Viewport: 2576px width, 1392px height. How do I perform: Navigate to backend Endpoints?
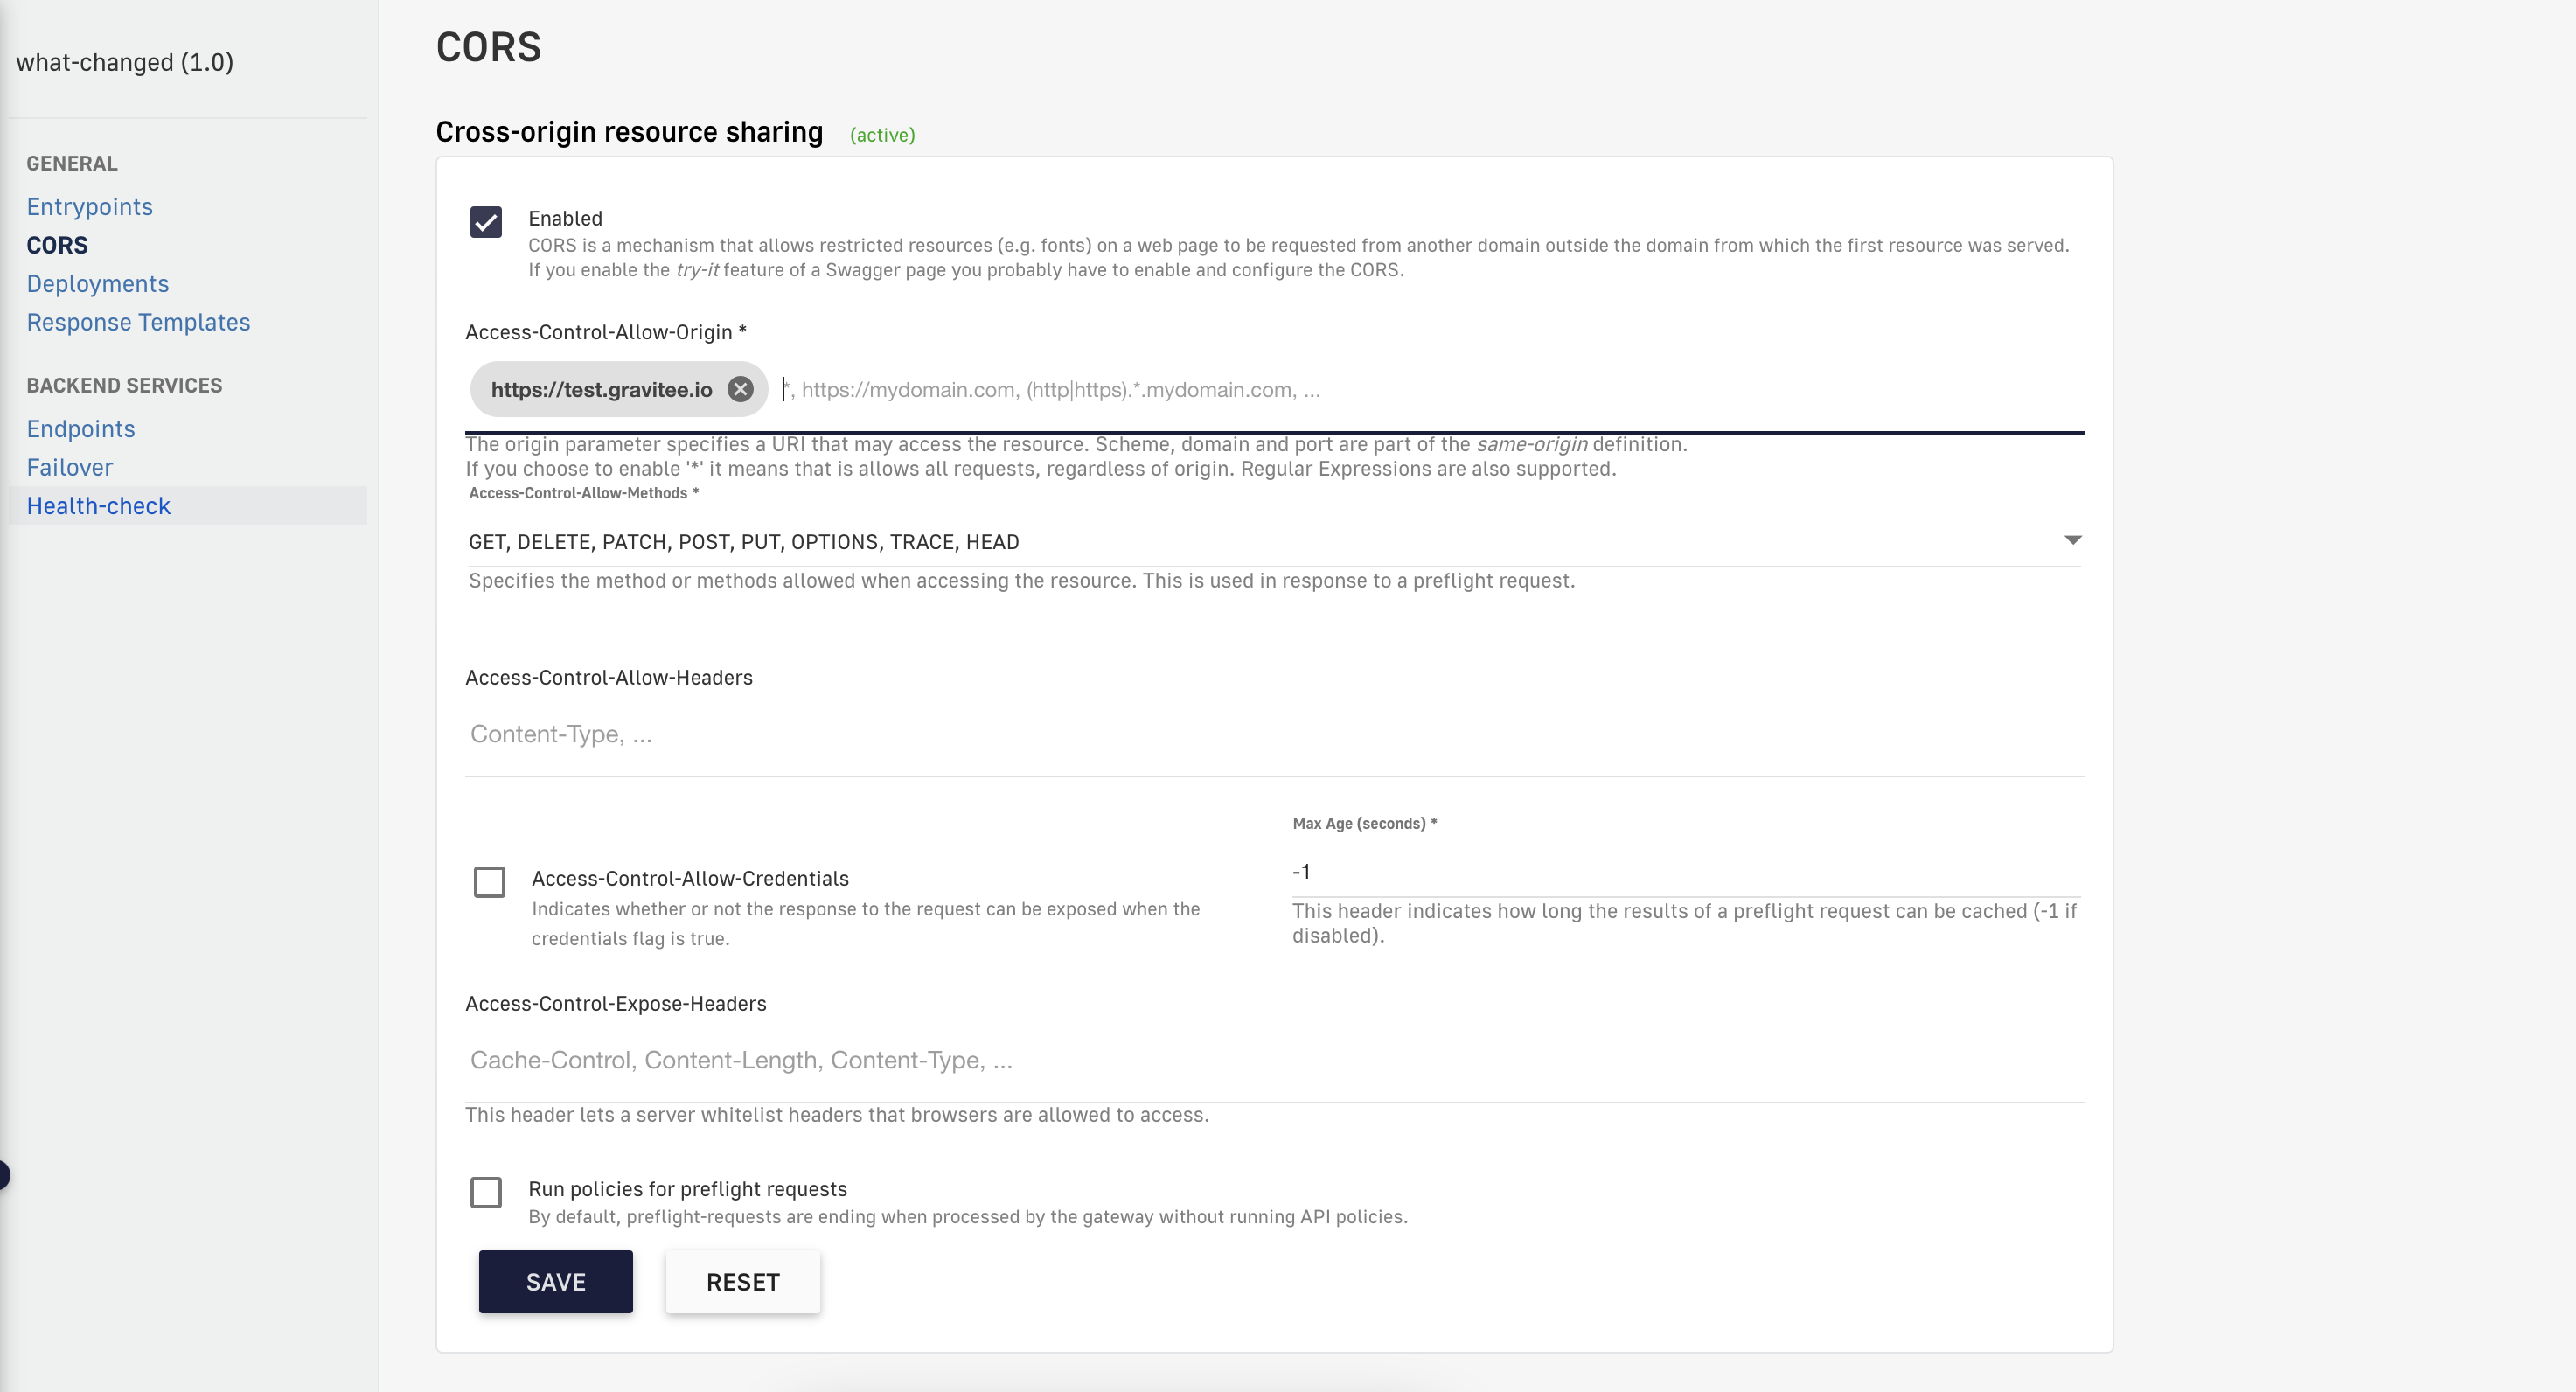tap(80, 429)
